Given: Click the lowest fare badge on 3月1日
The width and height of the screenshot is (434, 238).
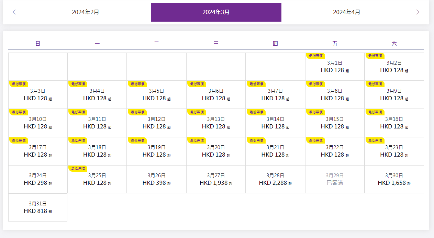Looking at the screenshot, I should coord(315,56).
